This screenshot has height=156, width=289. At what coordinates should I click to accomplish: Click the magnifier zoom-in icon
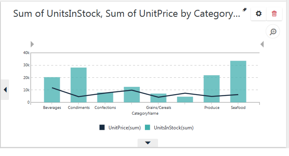click(x=273, y=32)
